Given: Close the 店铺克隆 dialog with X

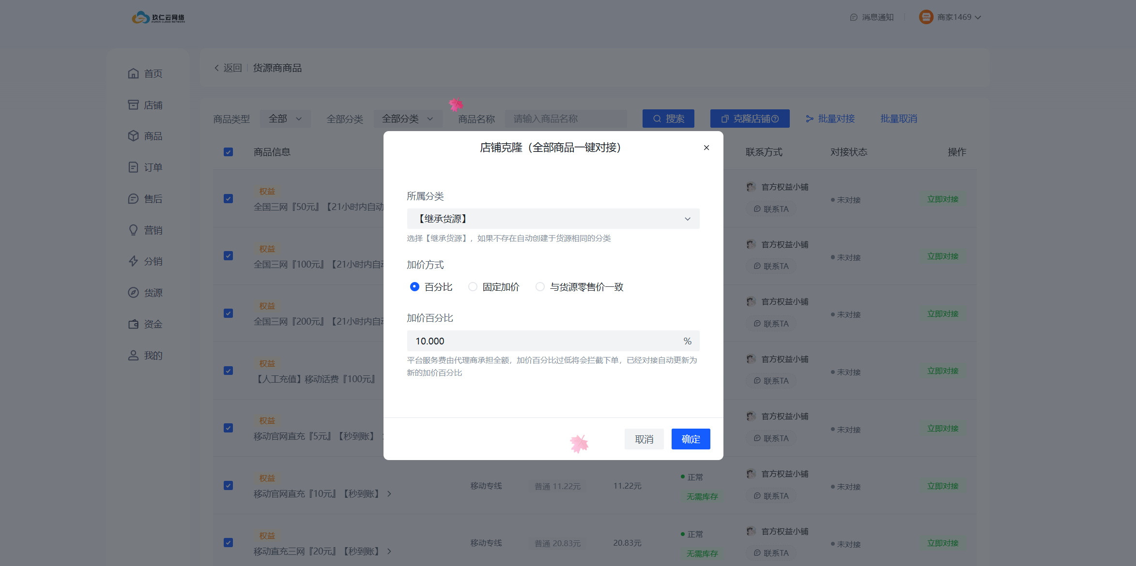Looking at the screenshot, I should (706, 148).
